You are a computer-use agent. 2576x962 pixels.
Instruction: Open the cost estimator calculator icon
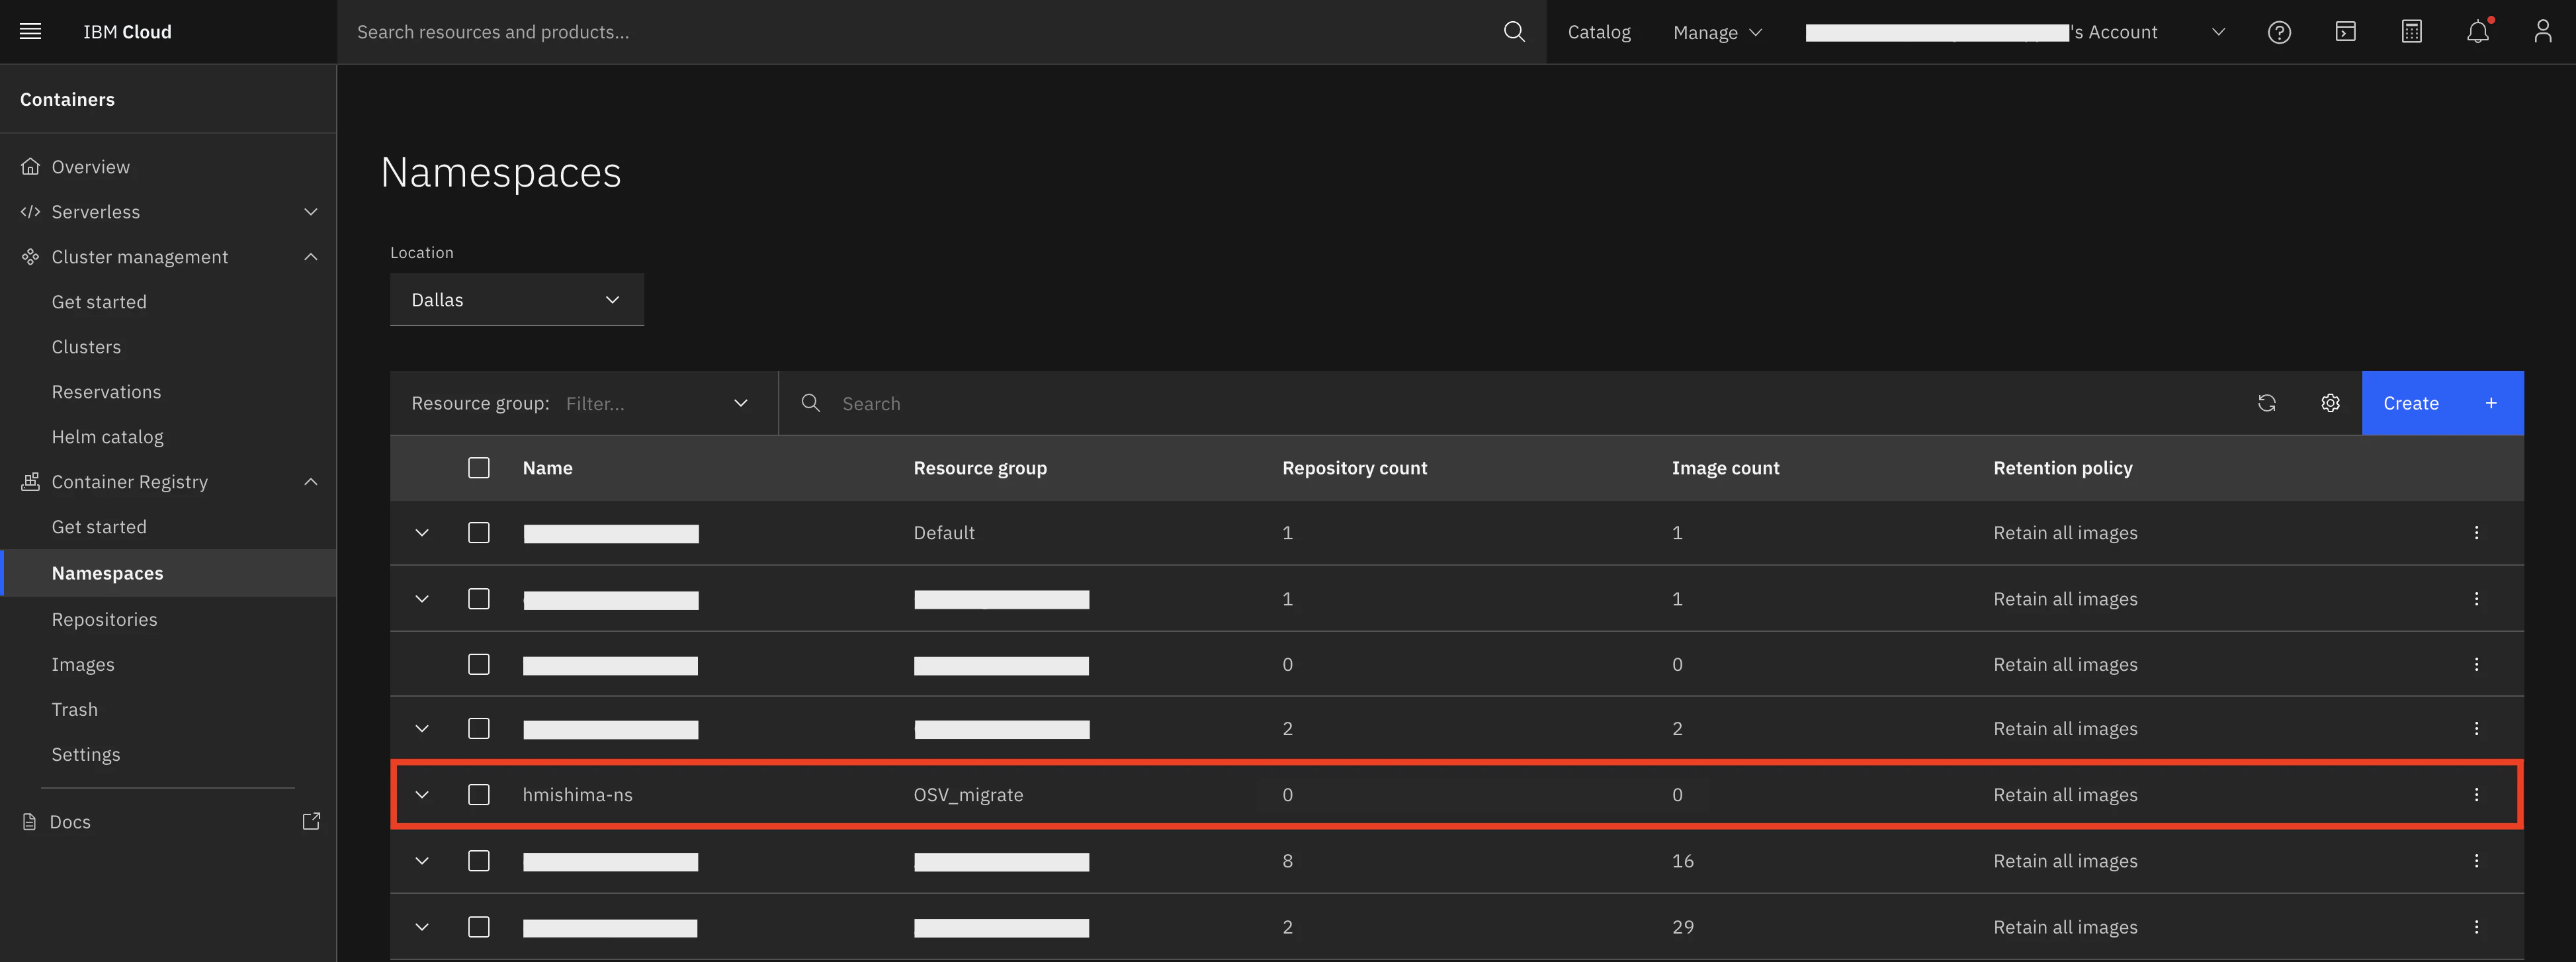pyautogui.click(x=2411, y=32)
